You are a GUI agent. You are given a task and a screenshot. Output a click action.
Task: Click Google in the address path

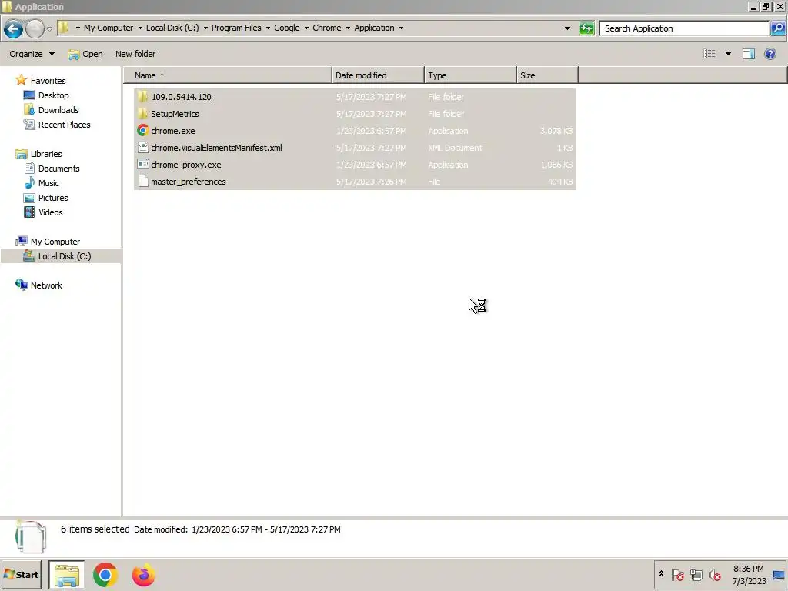coord(287,28)
